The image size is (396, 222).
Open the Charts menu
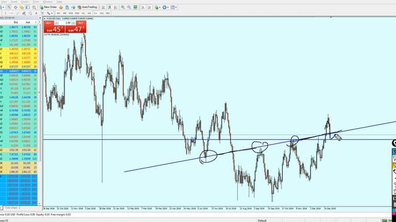pos(25,2)
